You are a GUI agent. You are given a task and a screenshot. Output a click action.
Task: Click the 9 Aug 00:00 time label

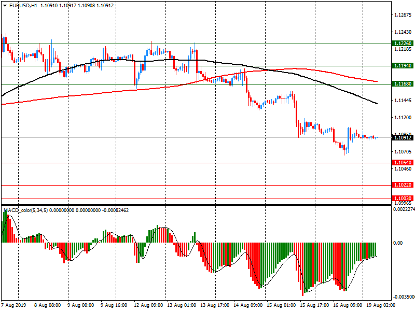(81, 305)
